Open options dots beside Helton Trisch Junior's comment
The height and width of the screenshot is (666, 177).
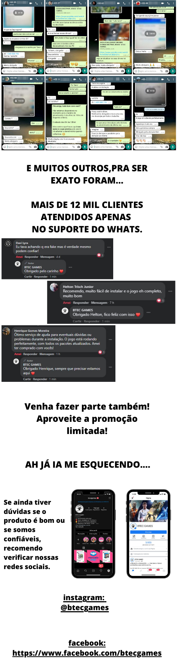pyautogui.click(x=170, y=291)
